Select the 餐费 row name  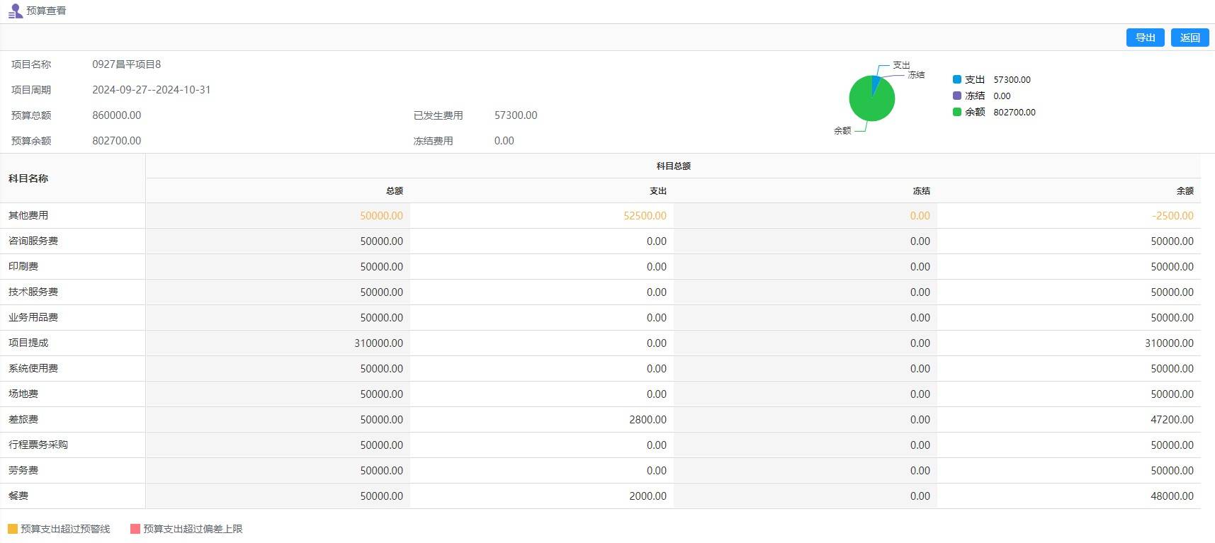[18, 496]
